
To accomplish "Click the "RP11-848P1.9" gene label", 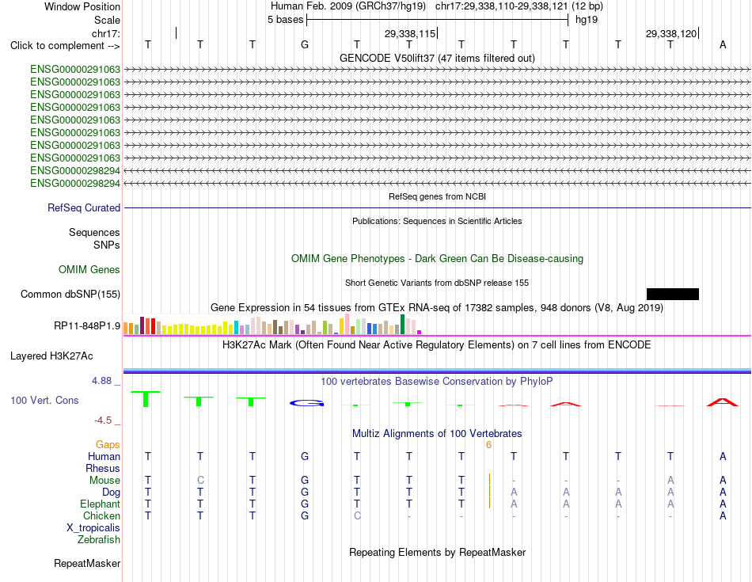I will pos(87,325).
